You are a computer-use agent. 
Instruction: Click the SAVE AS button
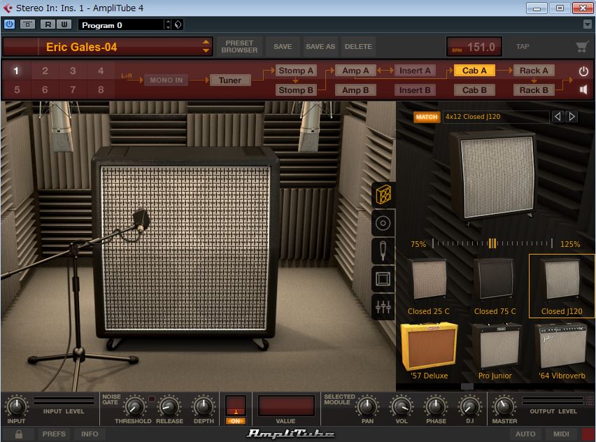pos(320,47)
